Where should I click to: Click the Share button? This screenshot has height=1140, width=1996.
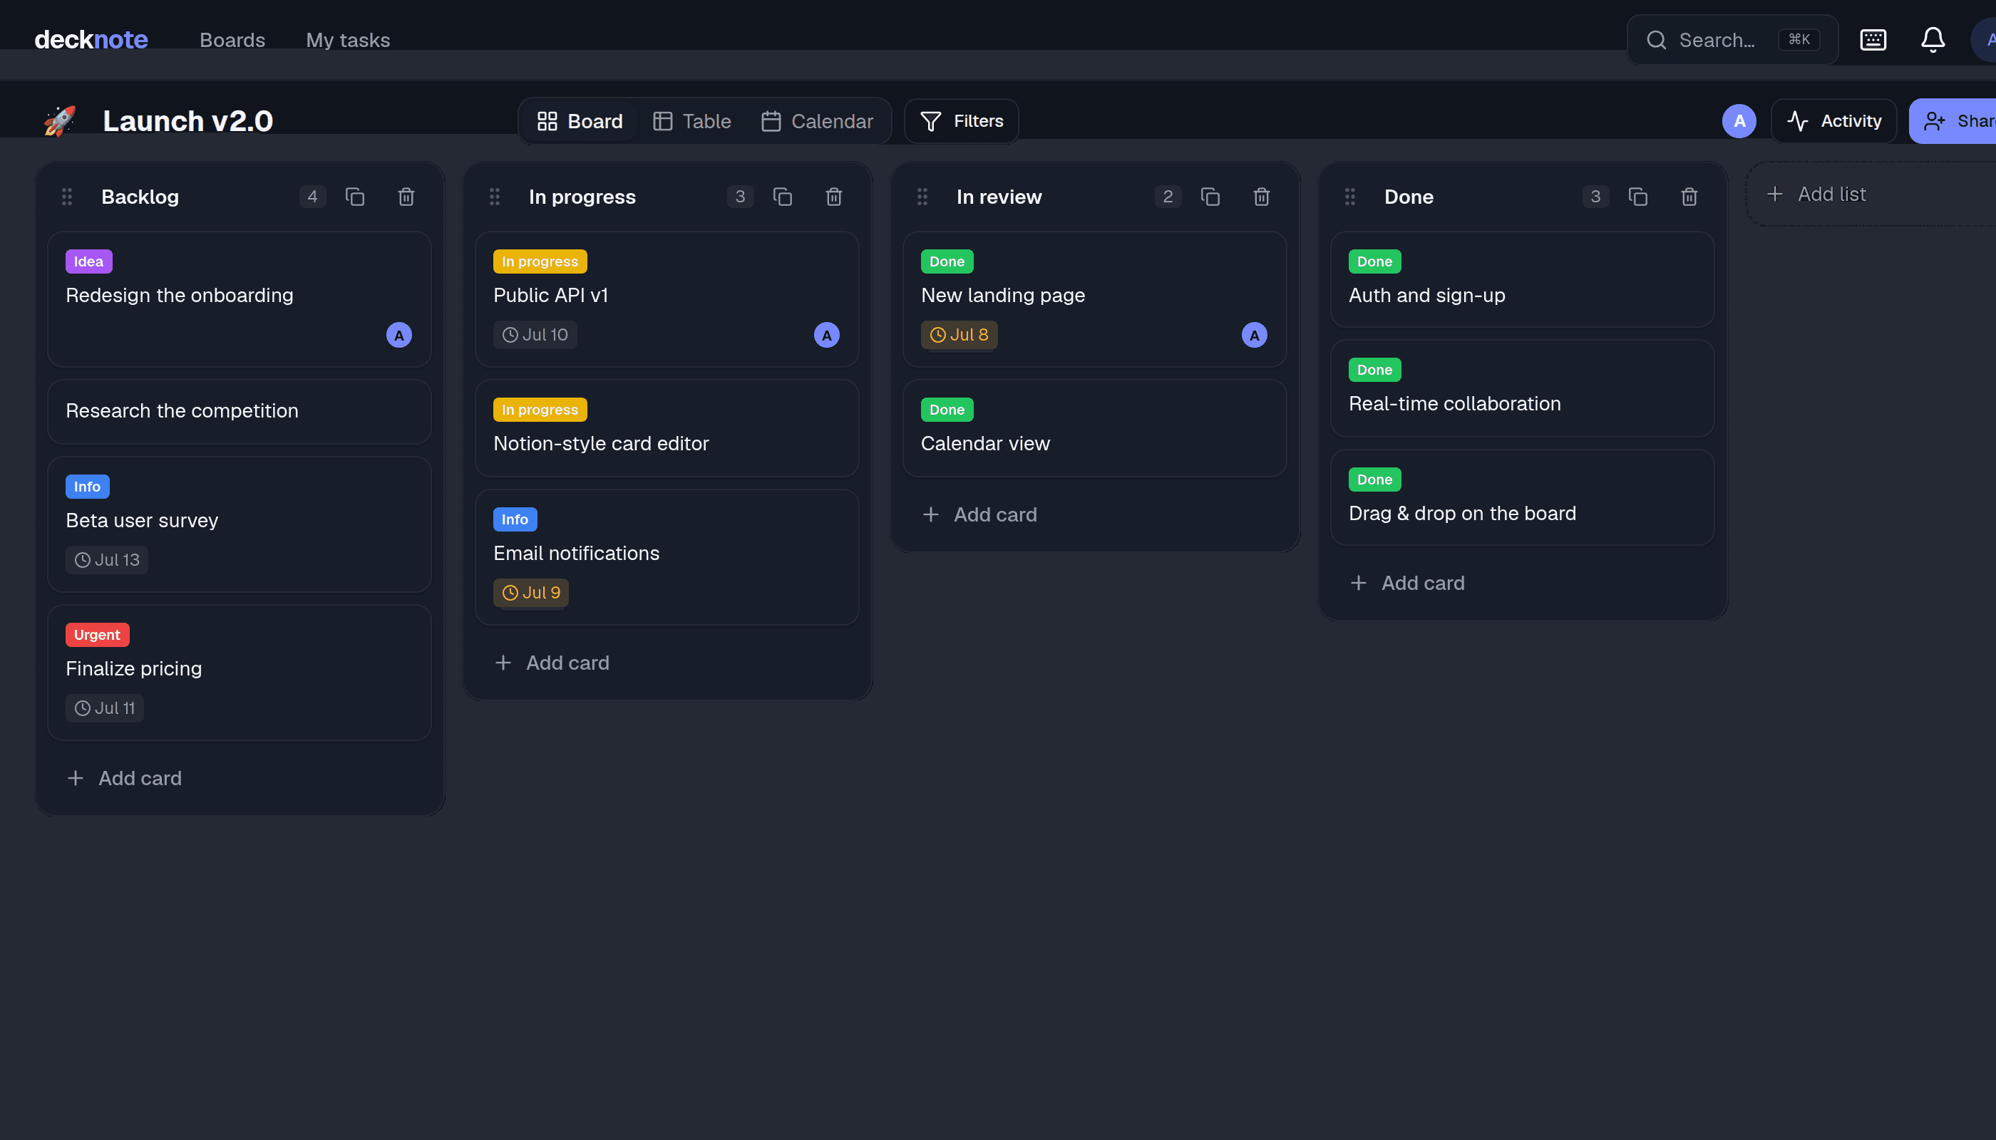click(x=1953, y=121)
